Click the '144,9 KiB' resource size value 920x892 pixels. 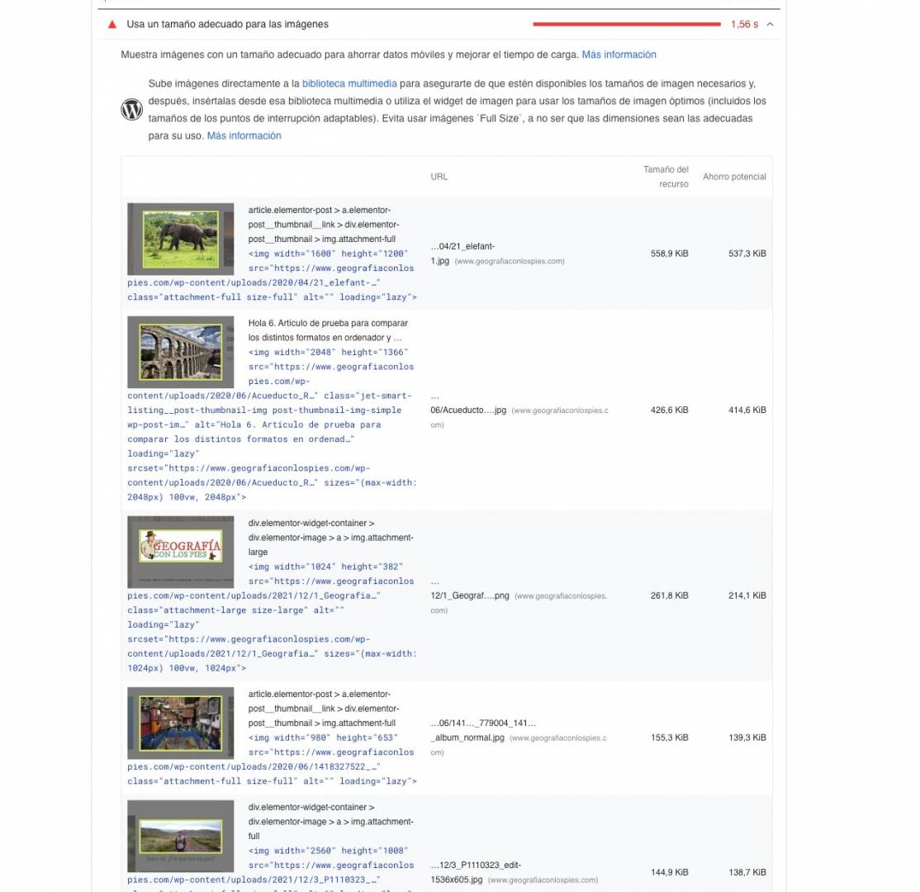(x=670, y=873)
